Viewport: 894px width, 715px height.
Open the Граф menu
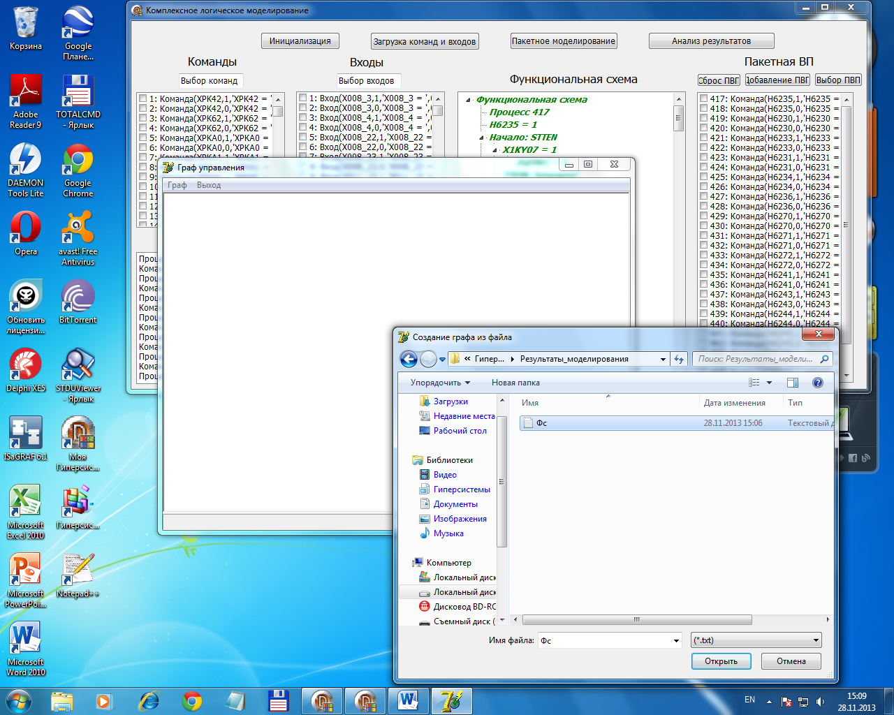[177, 185]
